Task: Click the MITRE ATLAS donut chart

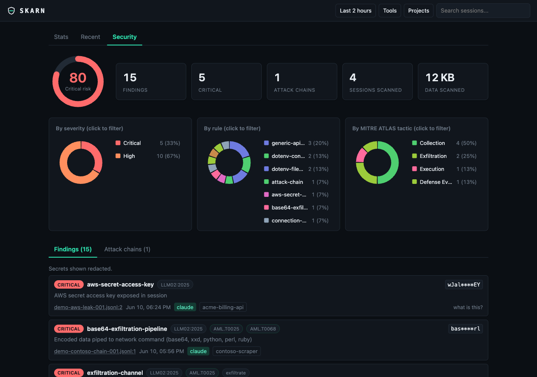Action: click(377, 163)
